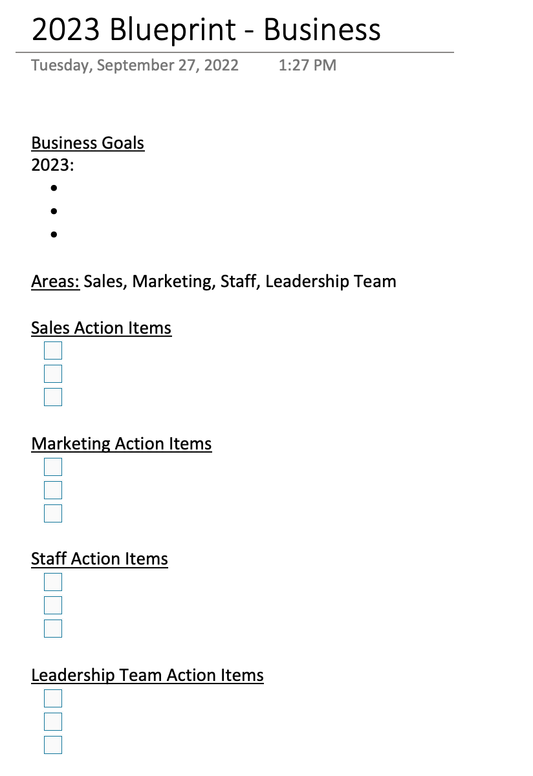Mark third Leadership Team Action Items checkbox
Screen dimensions: 533x776
pos(53,745)
